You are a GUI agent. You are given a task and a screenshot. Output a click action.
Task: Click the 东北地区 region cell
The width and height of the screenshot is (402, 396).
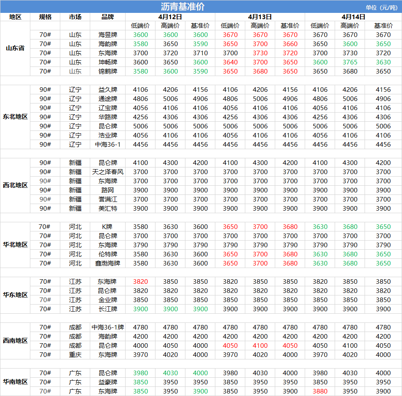[x=15, y=117]
